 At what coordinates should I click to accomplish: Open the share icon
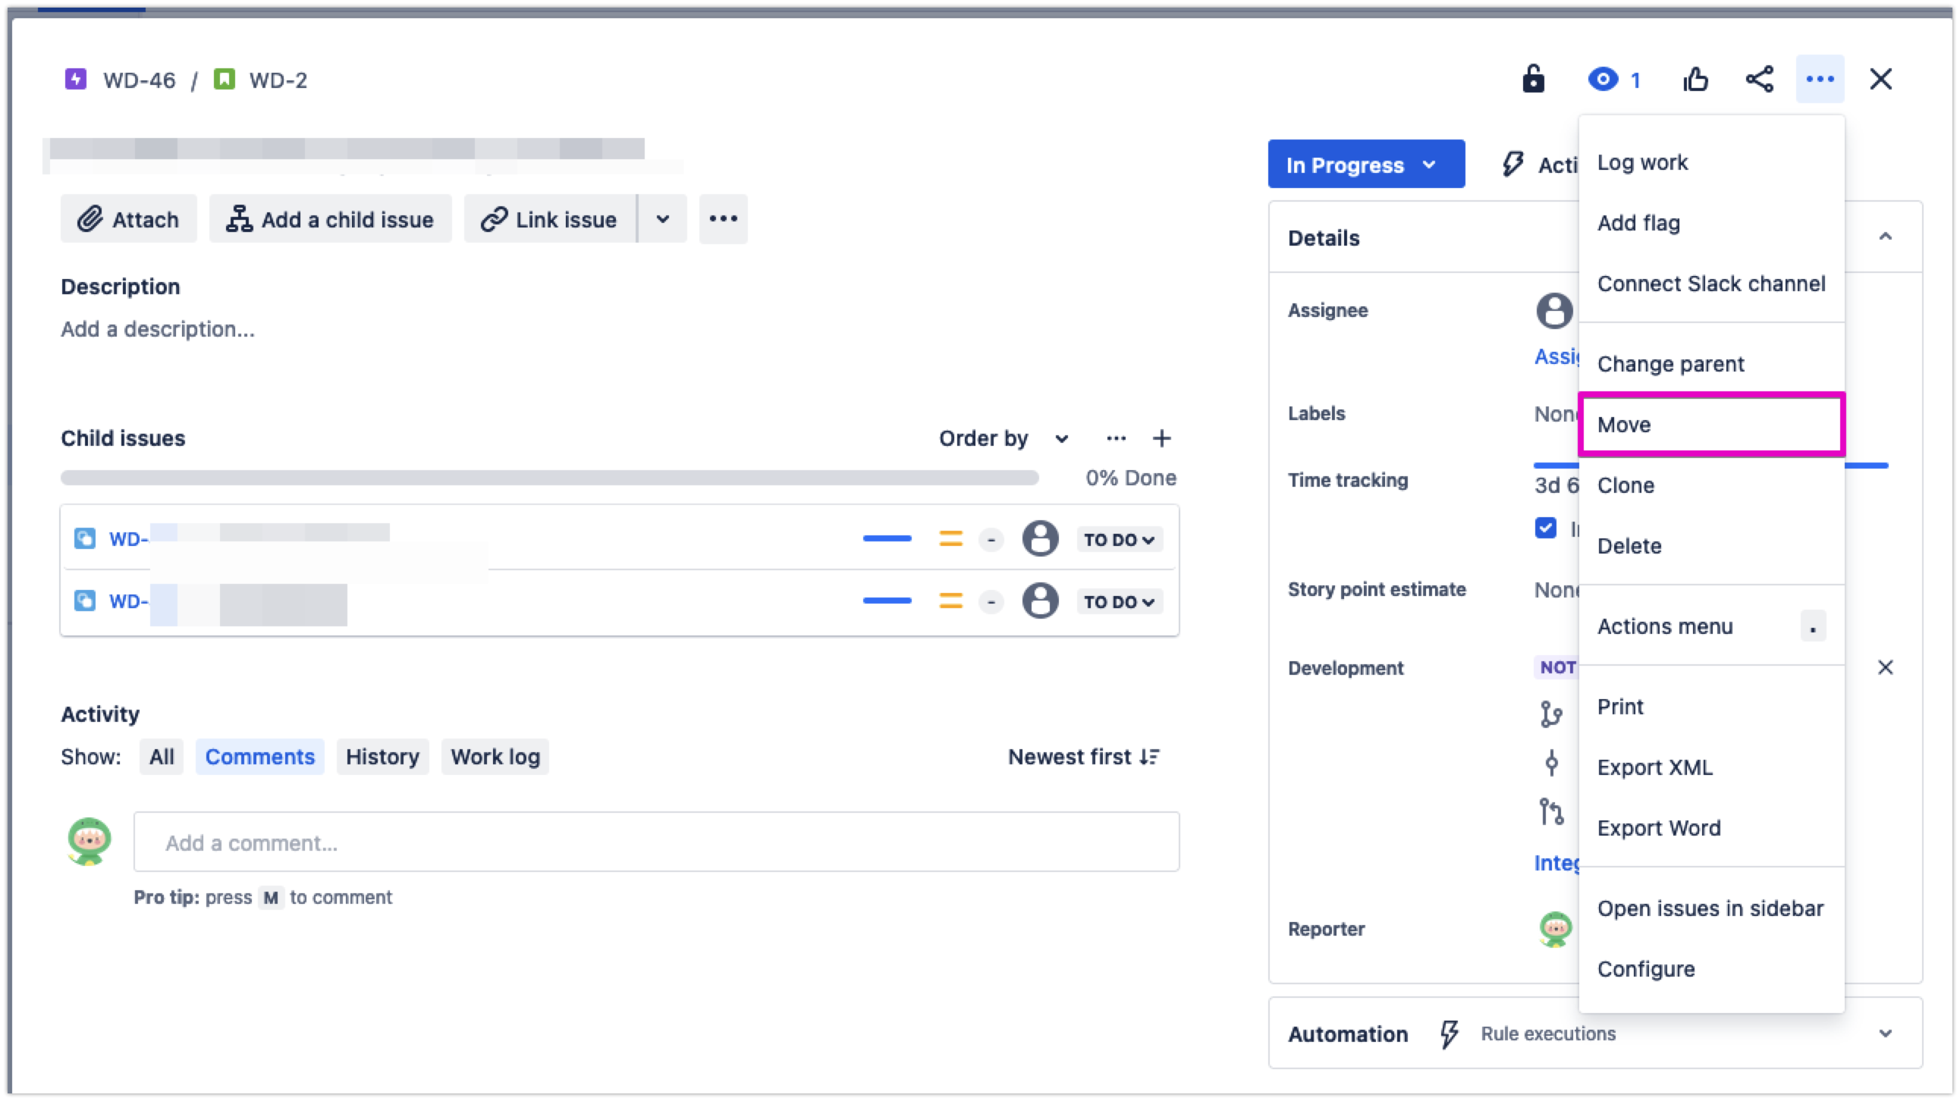point(1759,78)
